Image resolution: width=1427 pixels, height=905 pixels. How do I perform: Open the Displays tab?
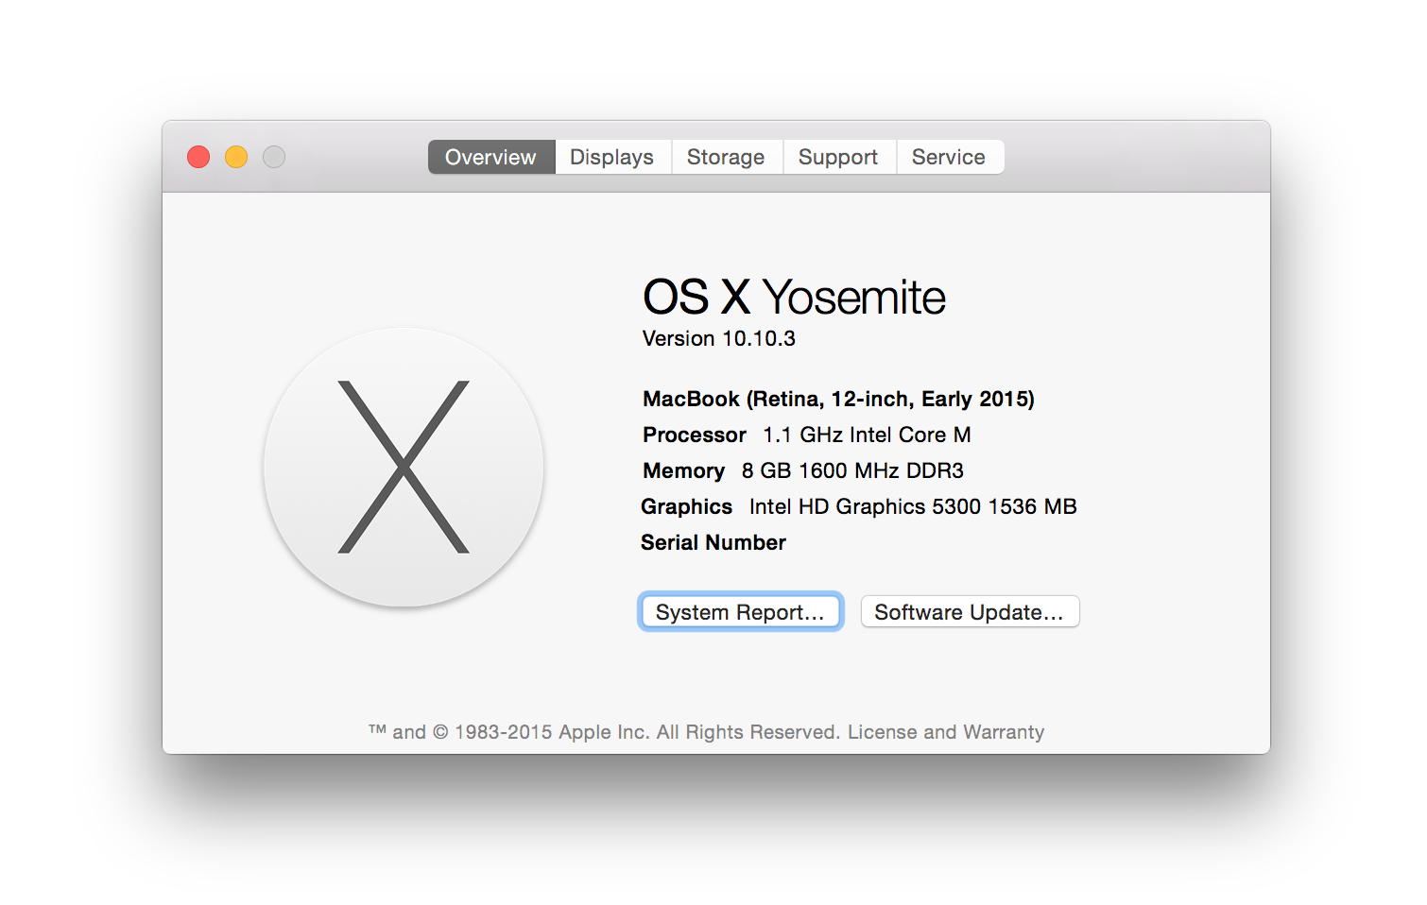(612, 157)
